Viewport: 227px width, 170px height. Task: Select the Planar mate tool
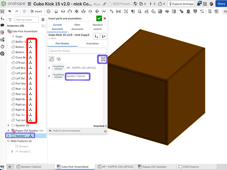tap(77, 11)
